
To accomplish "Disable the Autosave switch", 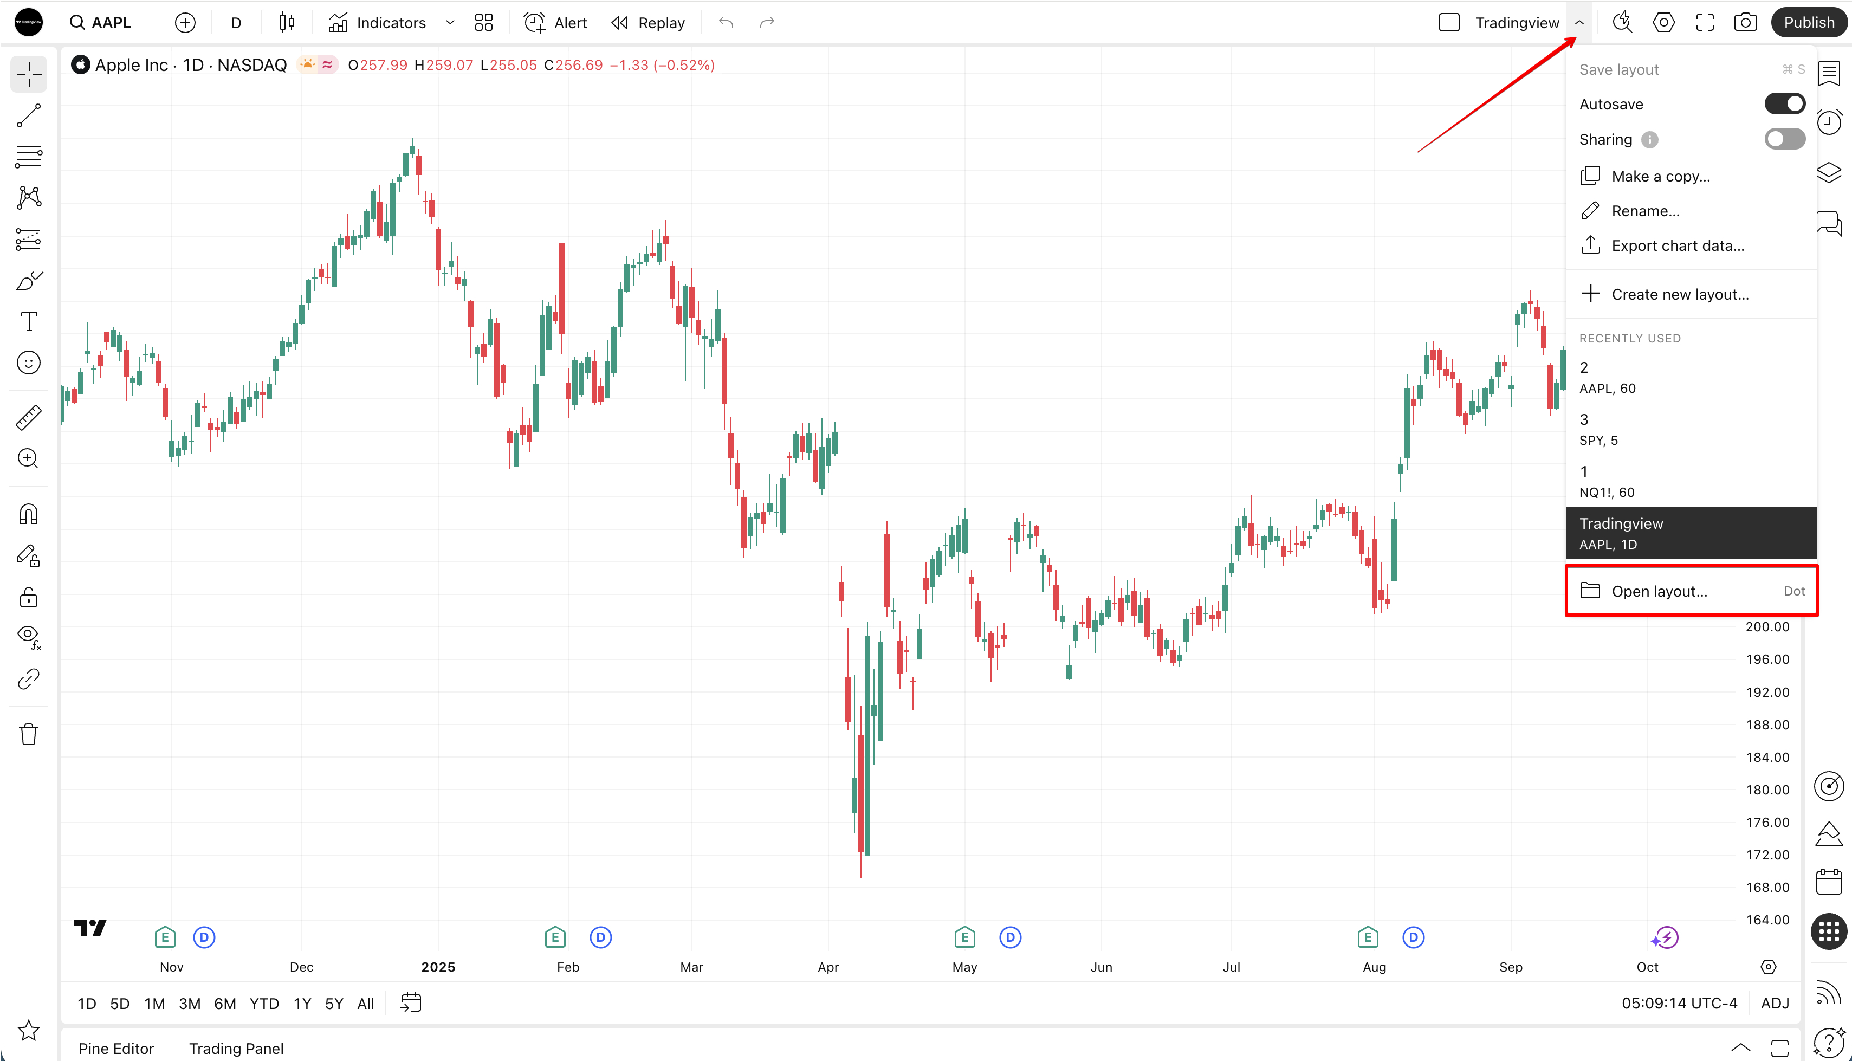I will click(x=1784, y=104).
